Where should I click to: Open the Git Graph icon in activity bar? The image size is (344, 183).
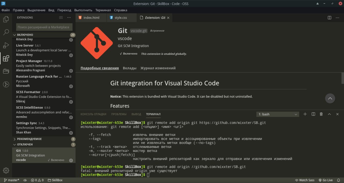coord(6,84)
